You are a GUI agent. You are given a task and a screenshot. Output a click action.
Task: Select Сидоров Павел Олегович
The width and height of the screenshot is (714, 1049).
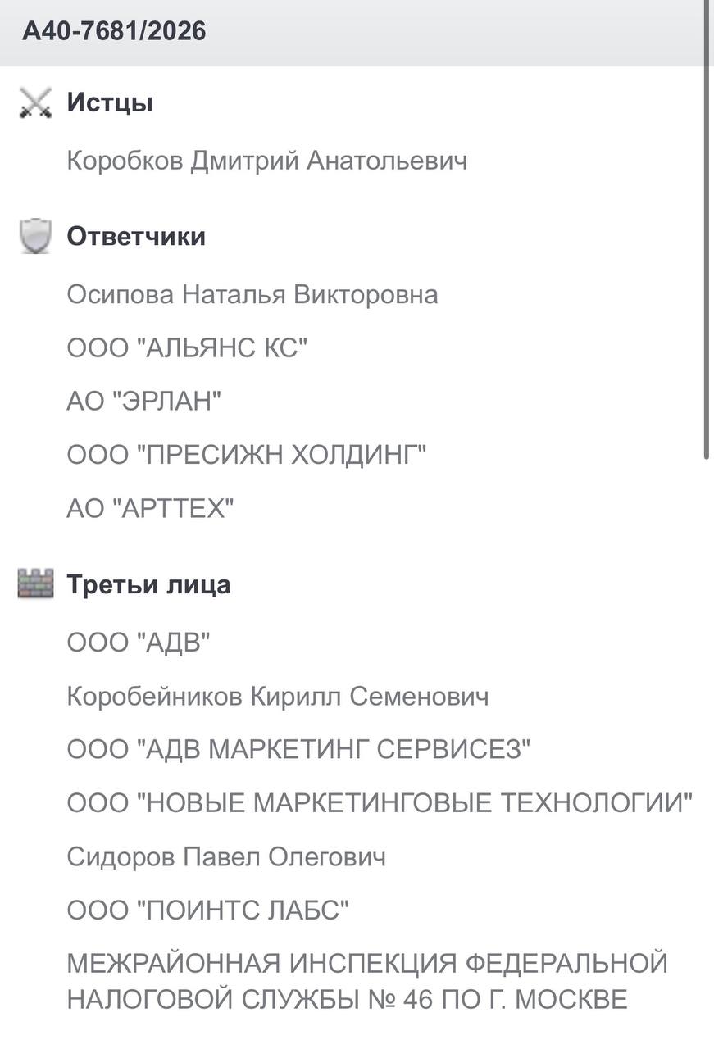pos(225,857)
